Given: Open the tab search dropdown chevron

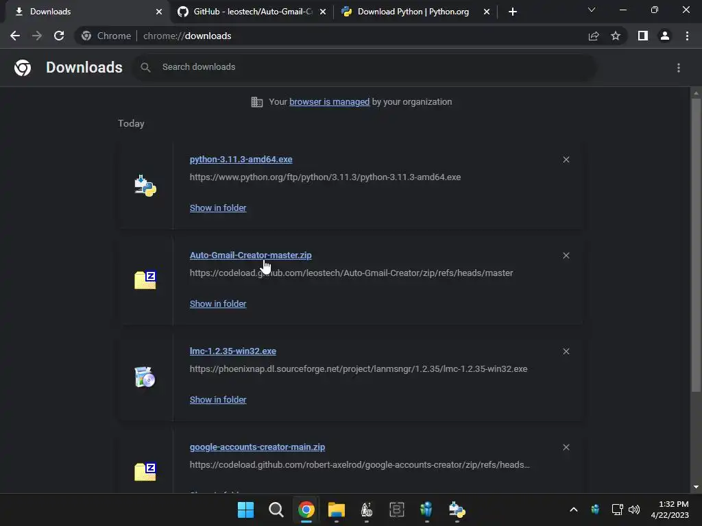Looking at the screenshot, I should click(x=592, y=10).
